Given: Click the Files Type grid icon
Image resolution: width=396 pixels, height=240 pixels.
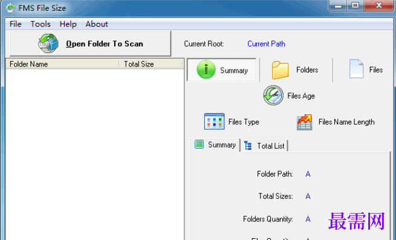Looking at the screenshot, I should (x=214, y=122).
